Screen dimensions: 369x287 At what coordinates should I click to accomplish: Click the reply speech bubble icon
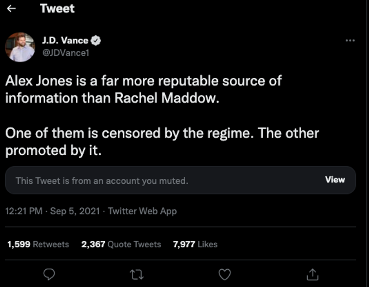pos(49,275)
